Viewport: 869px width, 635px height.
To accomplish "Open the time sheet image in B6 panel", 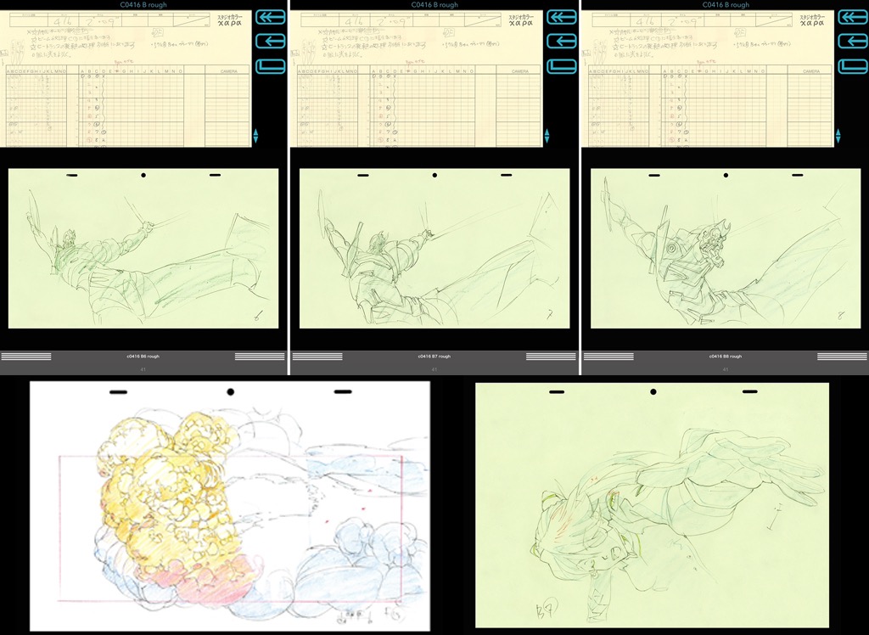I will pos(126,78).
